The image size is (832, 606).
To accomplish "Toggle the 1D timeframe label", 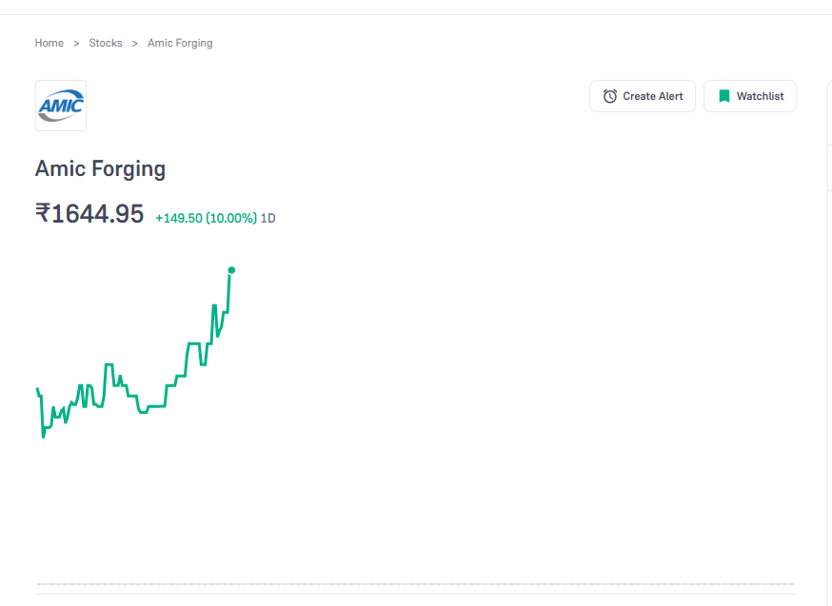I will [x=267, y=218].
